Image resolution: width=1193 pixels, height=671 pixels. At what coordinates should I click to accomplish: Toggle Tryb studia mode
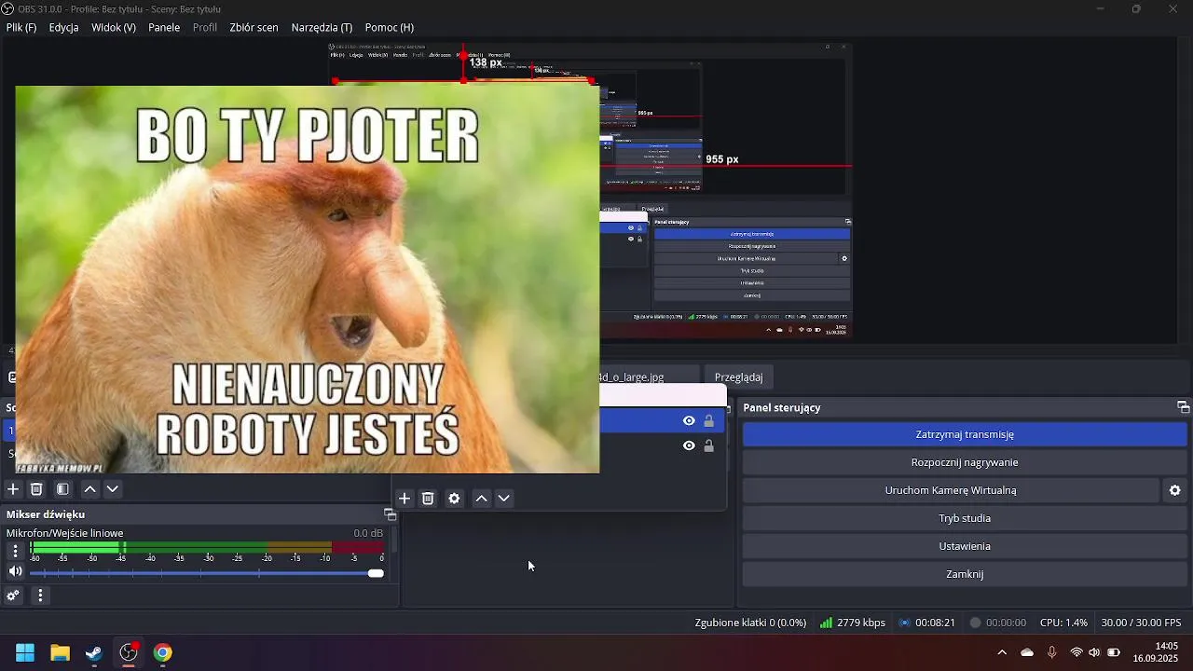click(965, 518)
